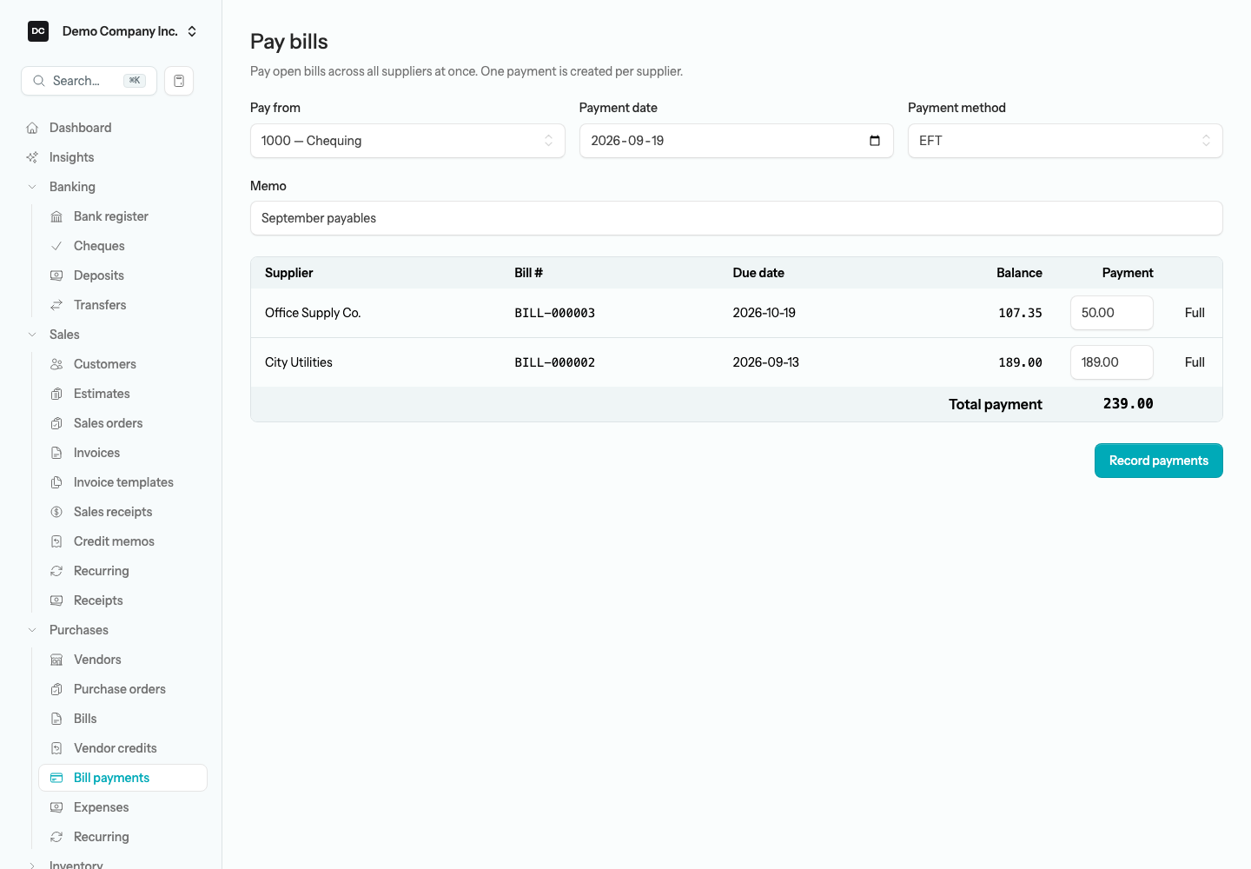
Task: Click the Dashboard home icon
Action: [x=32, y=128]
